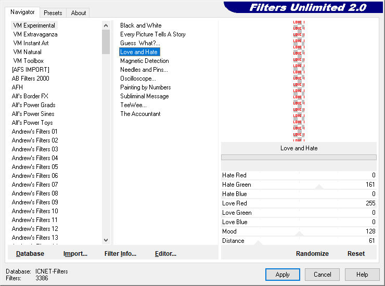Viewport: 385px width, 286px height.
Task: Select the VM Natural category
Action: tap(27, 52)
